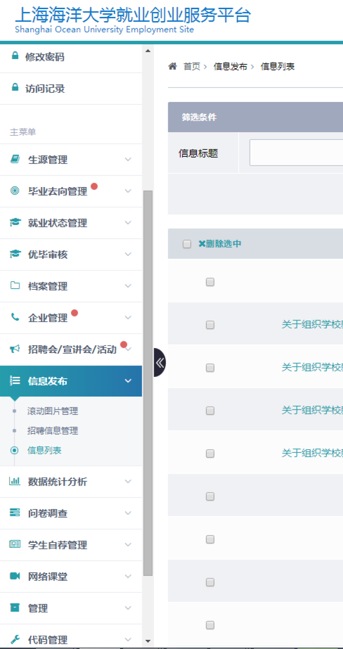Viewport: 343px width, 649px height.
Task: Click the 信息标题 search input field
Action: click(x=296, y=153)
